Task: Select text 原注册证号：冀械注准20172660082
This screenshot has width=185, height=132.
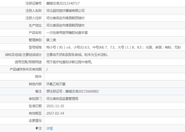Action: coord(72,91)
